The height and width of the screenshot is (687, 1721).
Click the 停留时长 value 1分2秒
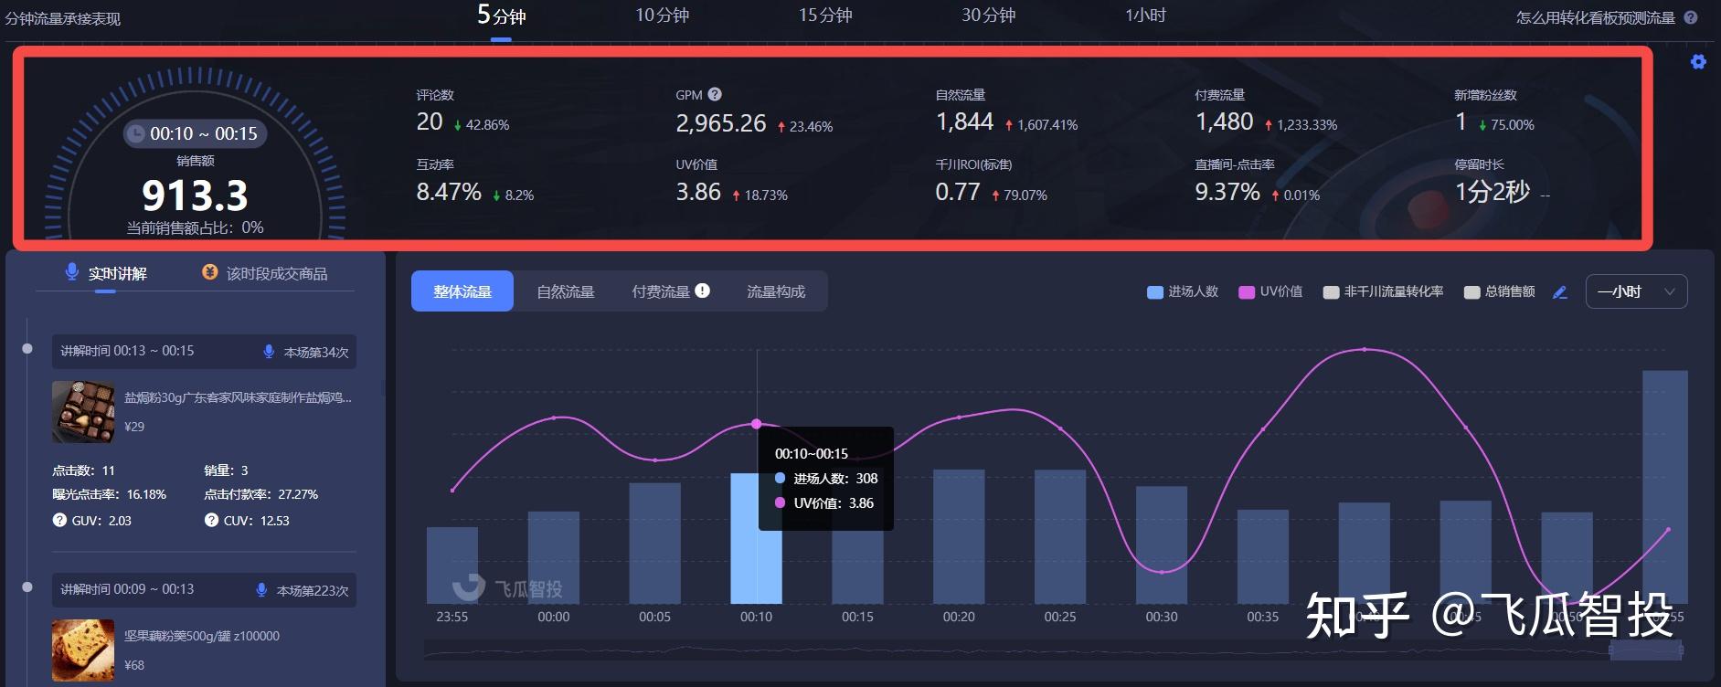pyautogui.click(x=1493, y=192)
